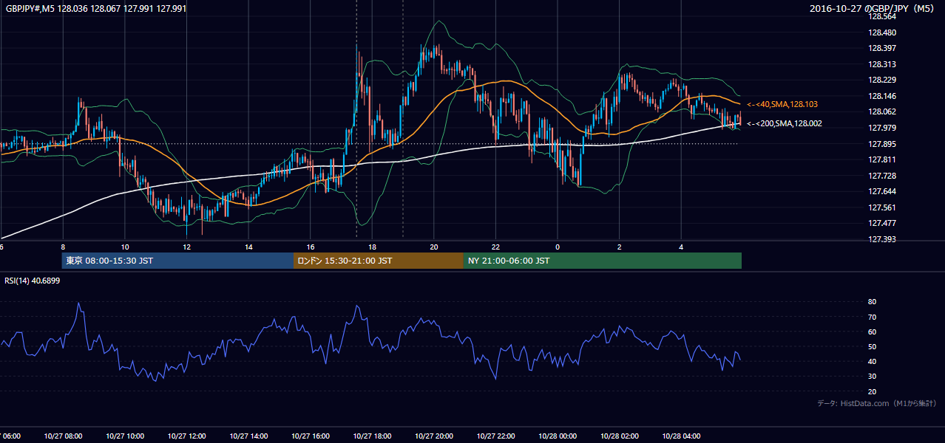
Task: Click the 10/28 00:00 bottom time label
Action: [x=558, y=436]
